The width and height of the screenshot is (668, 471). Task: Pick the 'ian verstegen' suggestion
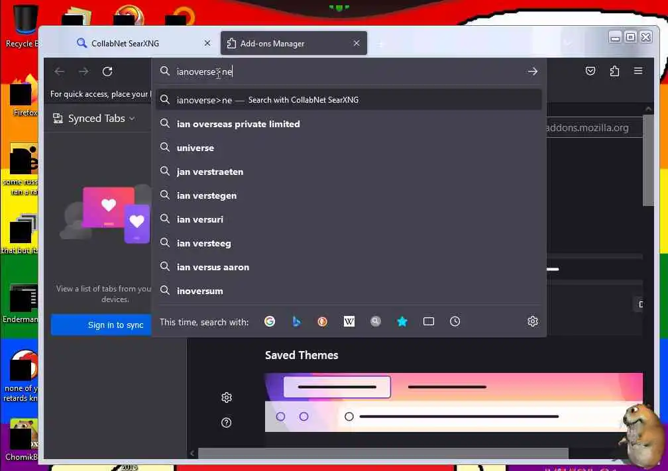point(349,195)
